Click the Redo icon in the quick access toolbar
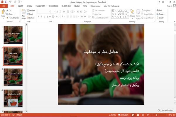 15,2
